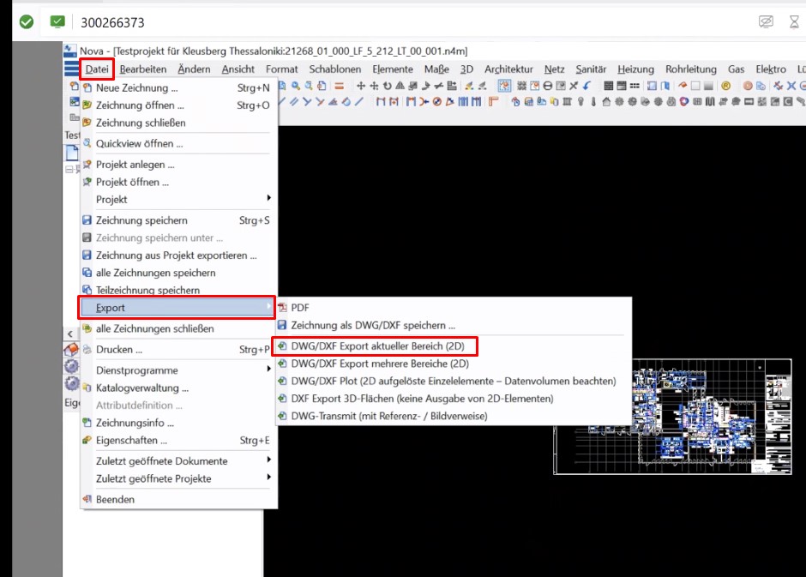This screenshot has width=806, height=577.
Task: Click the light bulb icon in second toolbar row
Action: [x=580, y=102]
